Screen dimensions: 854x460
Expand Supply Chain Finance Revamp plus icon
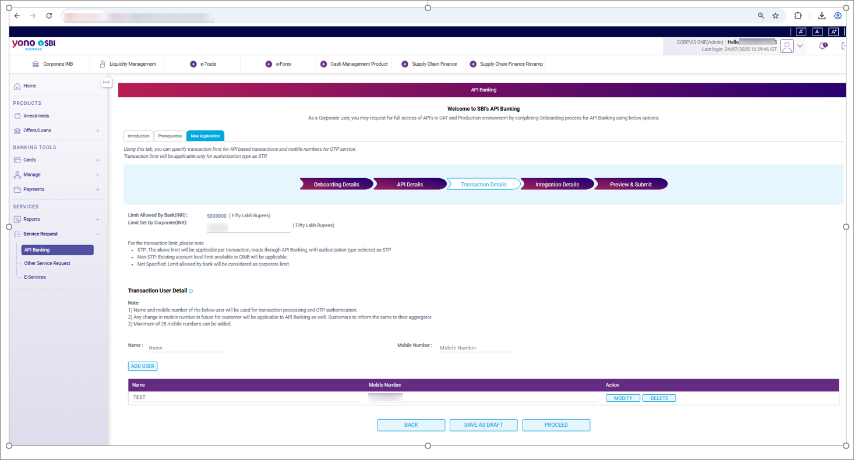473,64
